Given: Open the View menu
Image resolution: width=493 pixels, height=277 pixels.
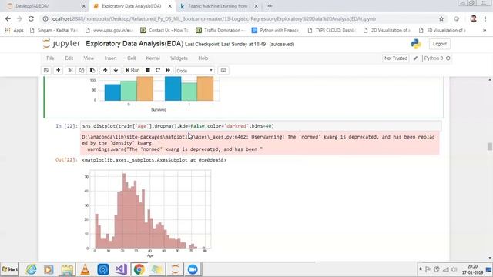Looking at the screenshot, I should pos(89,58).
